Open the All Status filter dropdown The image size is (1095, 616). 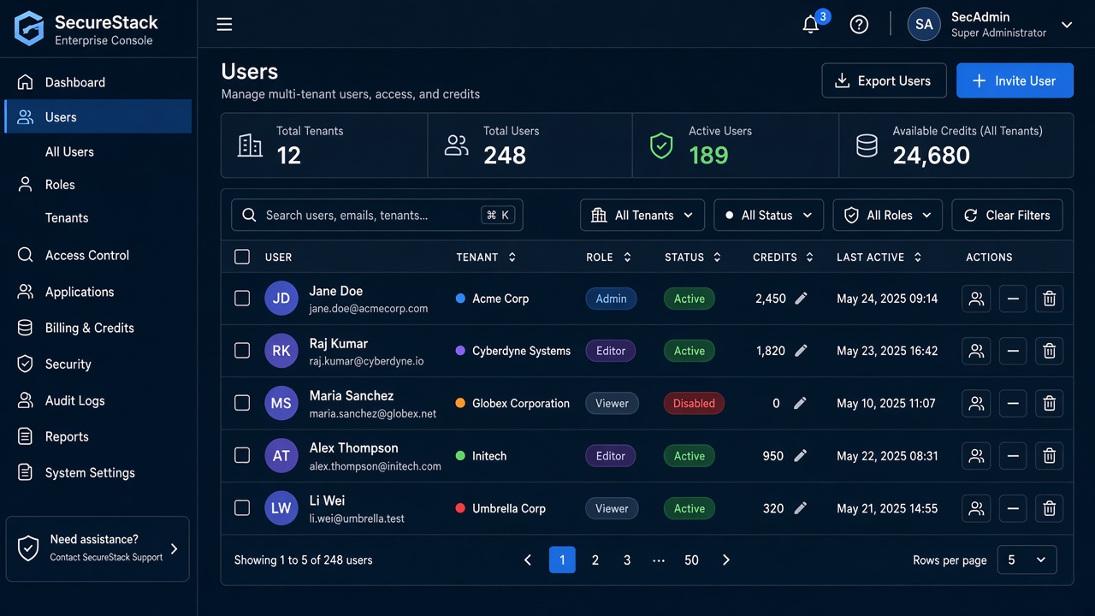pyautogui.click(x=769, y=216)
